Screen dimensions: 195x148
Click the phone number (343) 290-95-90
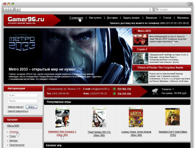tap(60, 93)
